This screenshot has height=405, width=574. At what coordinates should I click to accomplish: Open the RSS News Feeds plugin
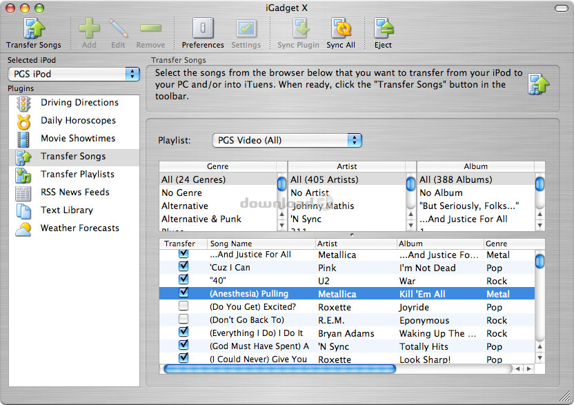pos(75,192)
